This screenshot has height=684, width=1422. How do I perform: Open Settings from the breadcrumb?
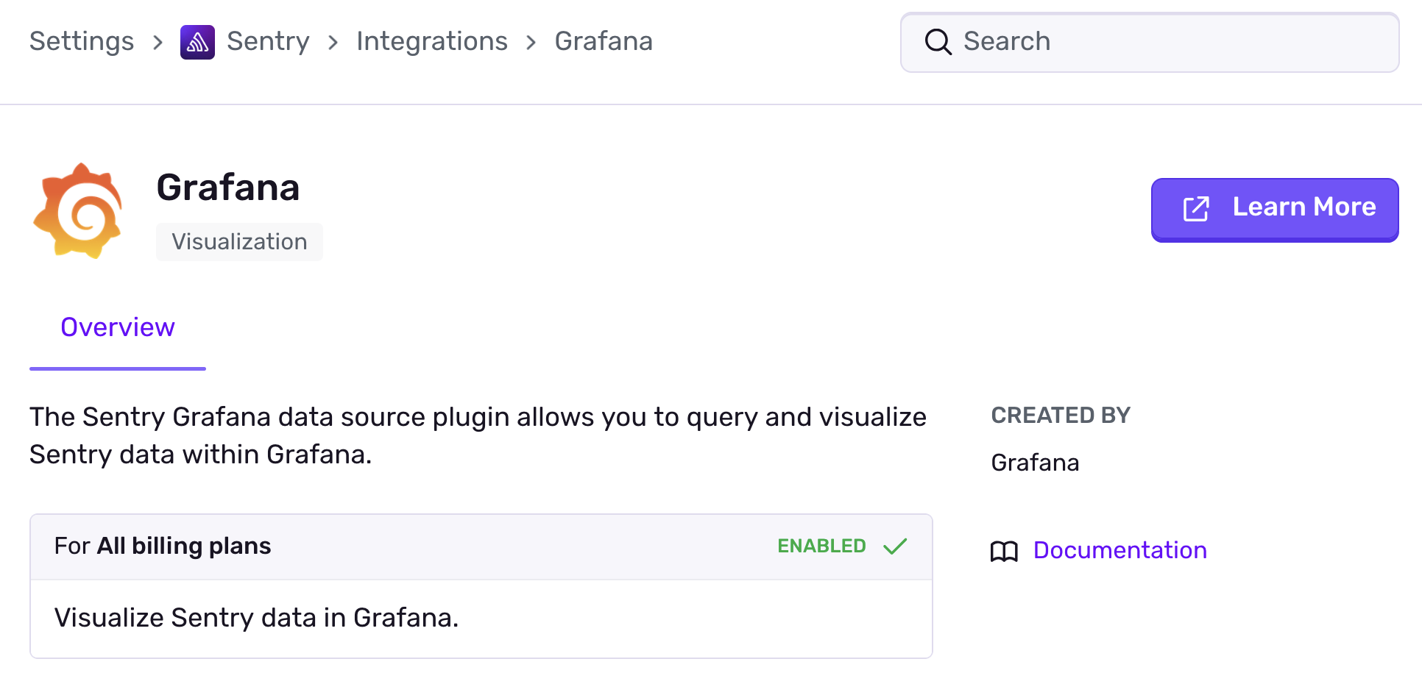pos(81,42)
